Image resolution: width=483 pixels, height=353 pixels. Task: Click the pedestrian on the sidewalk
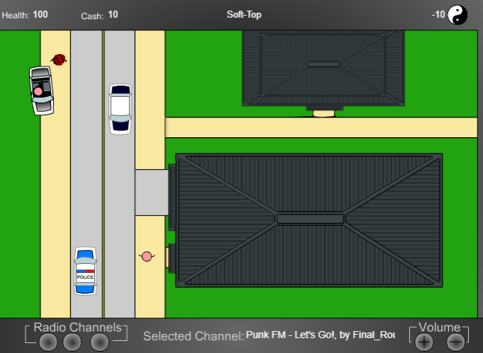pyautogui.click(x=147, y=256)
